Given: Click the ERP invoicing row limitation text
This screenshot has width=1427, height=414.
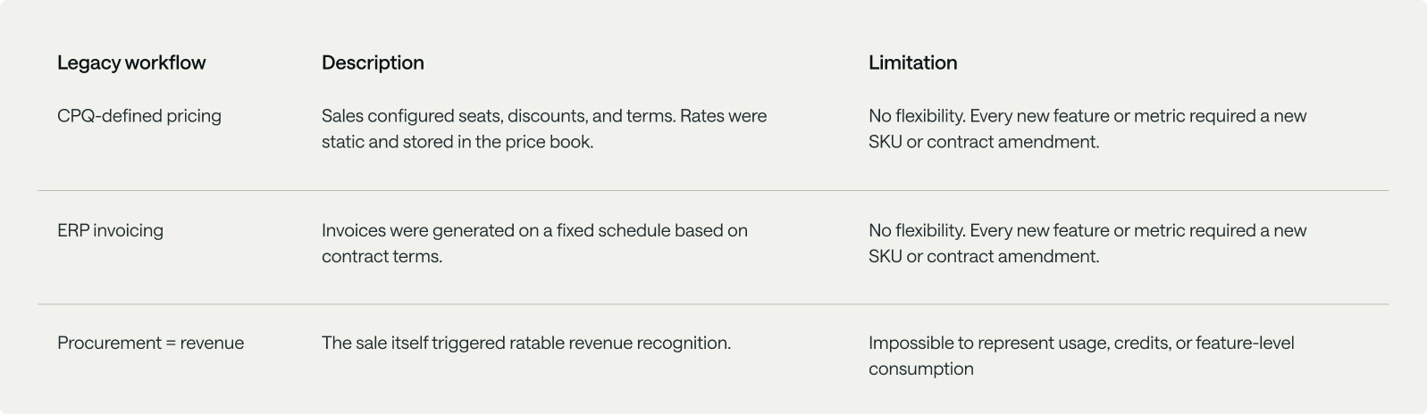Looking at the screenshot, I should [1087, 243].
